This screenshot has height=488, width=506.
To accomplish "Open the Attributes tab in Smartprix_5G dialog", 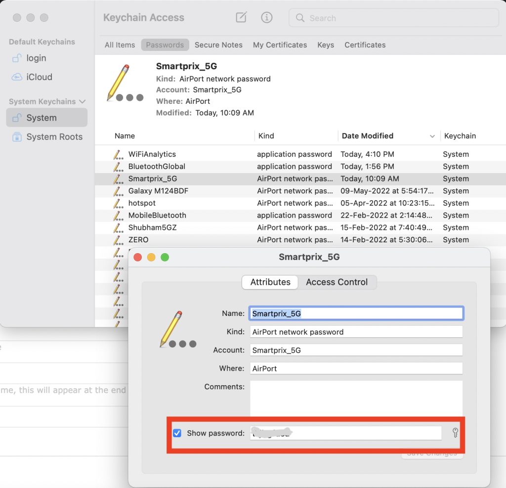I will pos(270,282).
